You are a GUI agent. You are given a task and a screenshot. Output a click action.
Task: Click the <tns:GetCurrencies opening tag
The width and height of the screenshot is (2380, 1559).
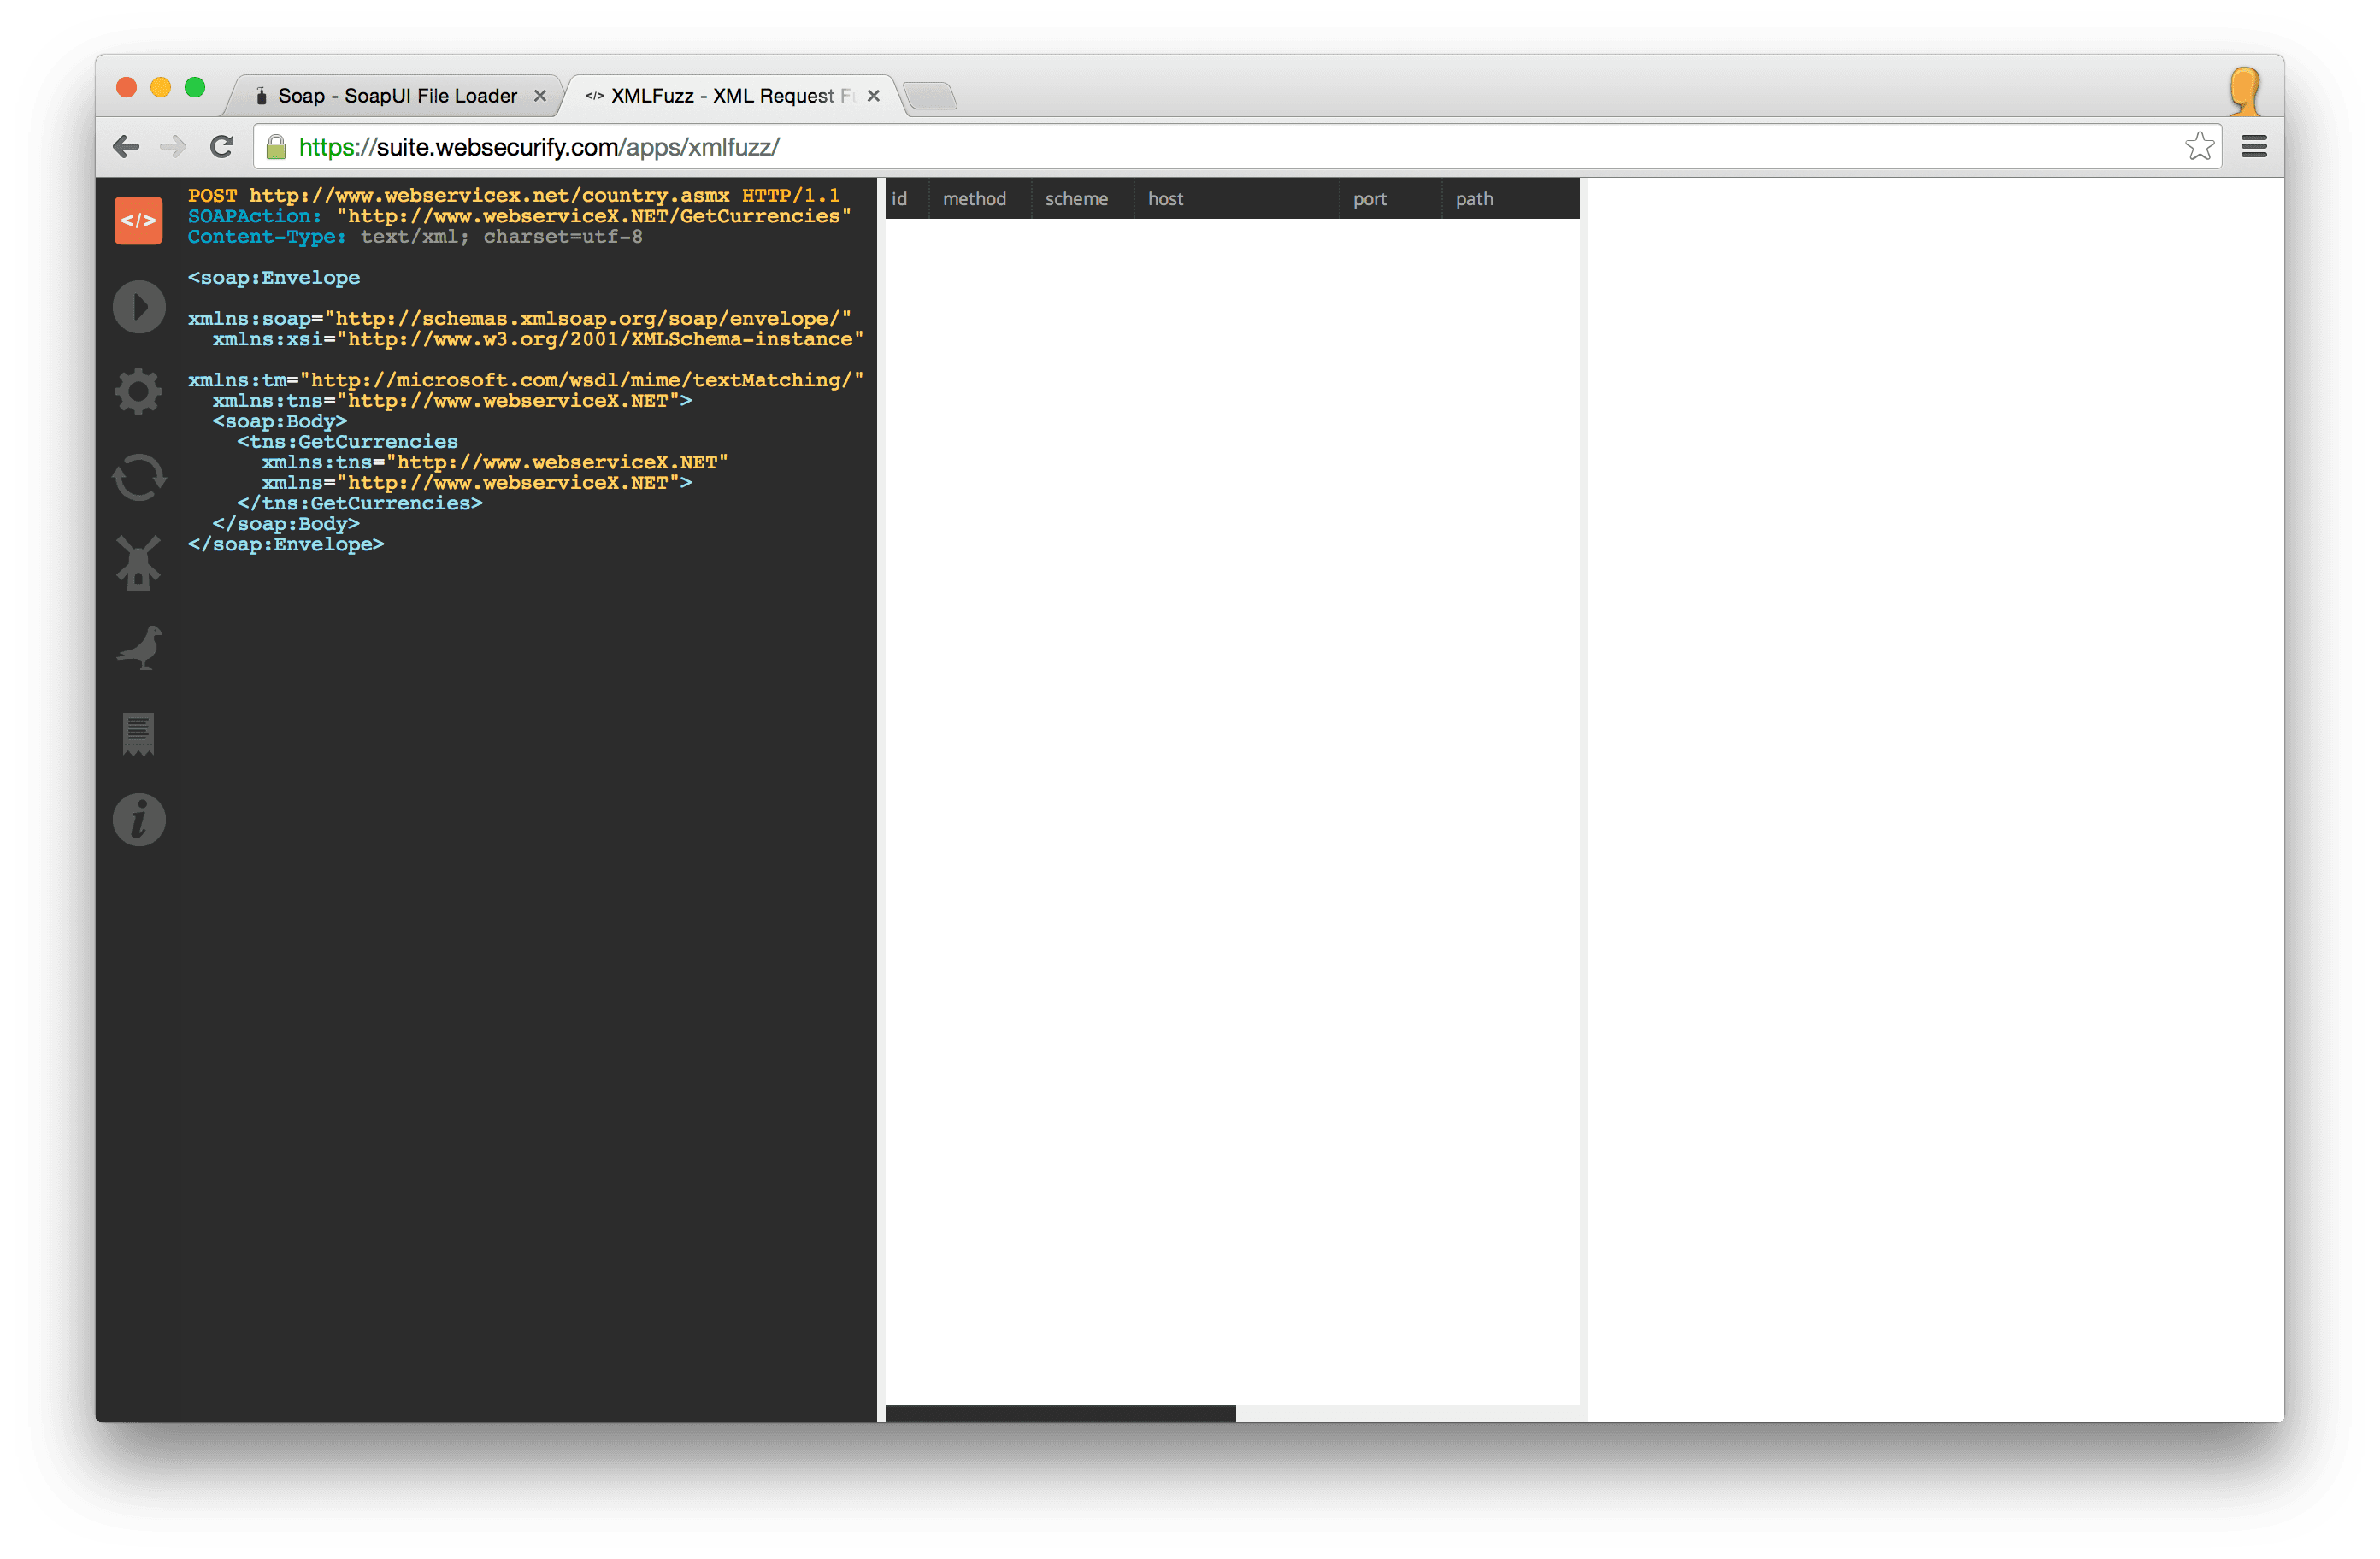[x=347, y=442]
